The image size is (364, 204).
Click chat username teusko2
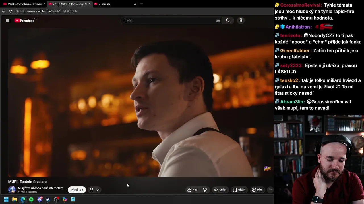click(289, 80)
